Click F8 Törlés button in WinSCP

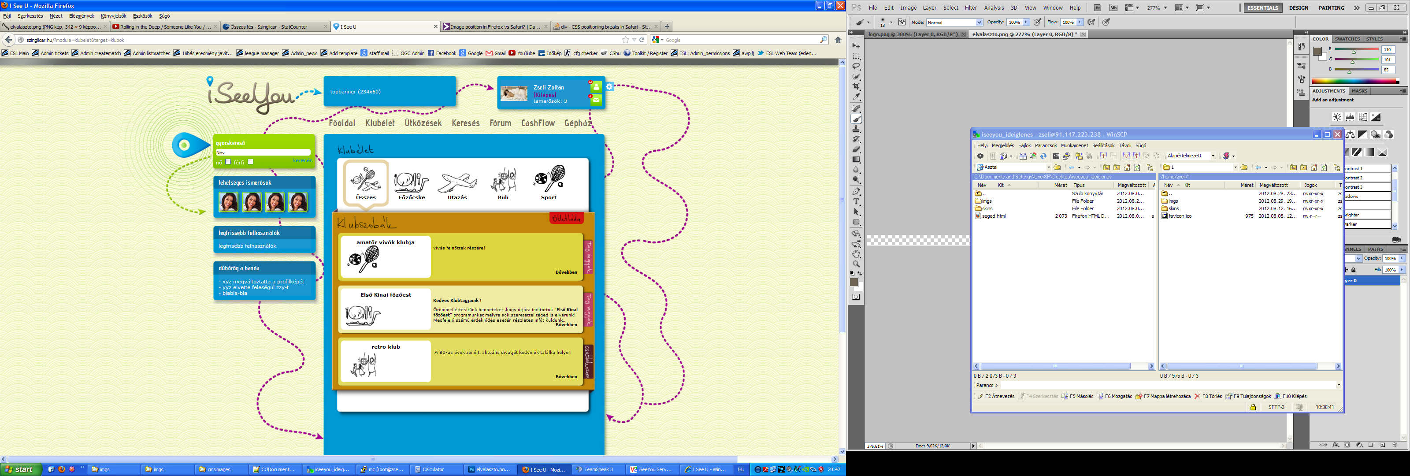tap(1207, 397)
